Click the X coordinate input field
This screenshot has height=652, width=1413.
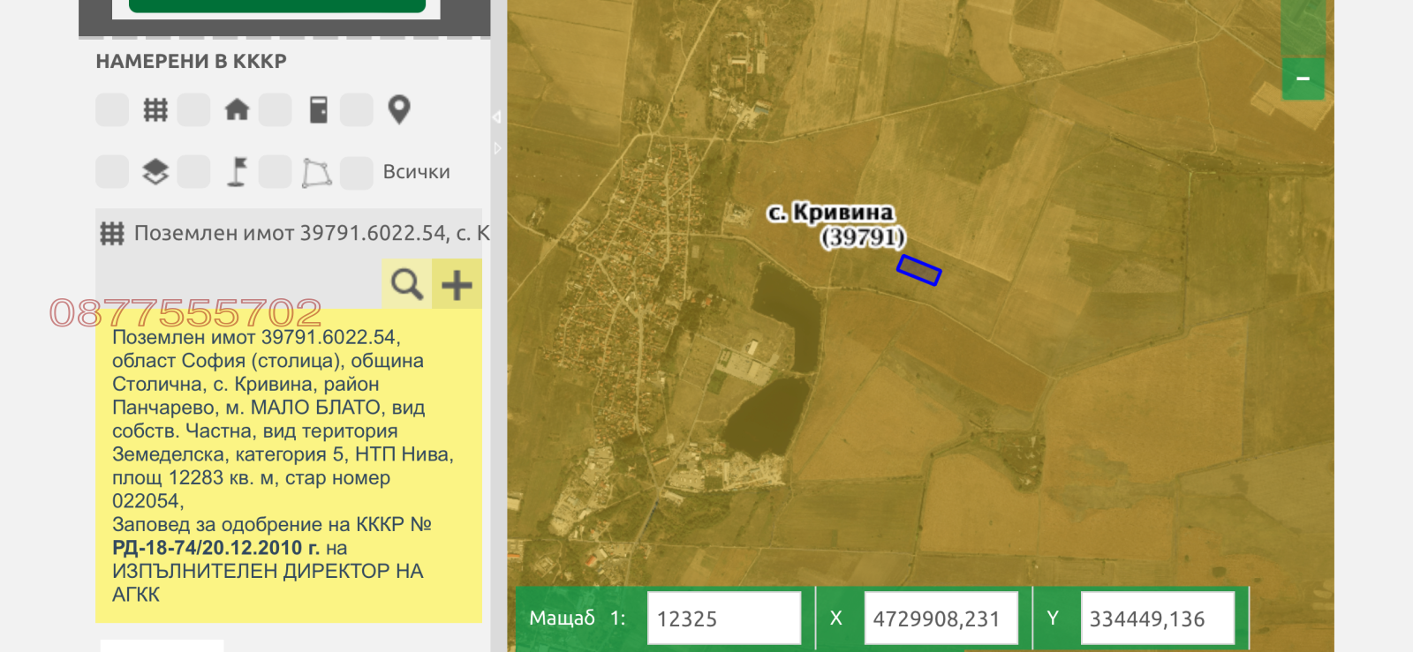940,618
